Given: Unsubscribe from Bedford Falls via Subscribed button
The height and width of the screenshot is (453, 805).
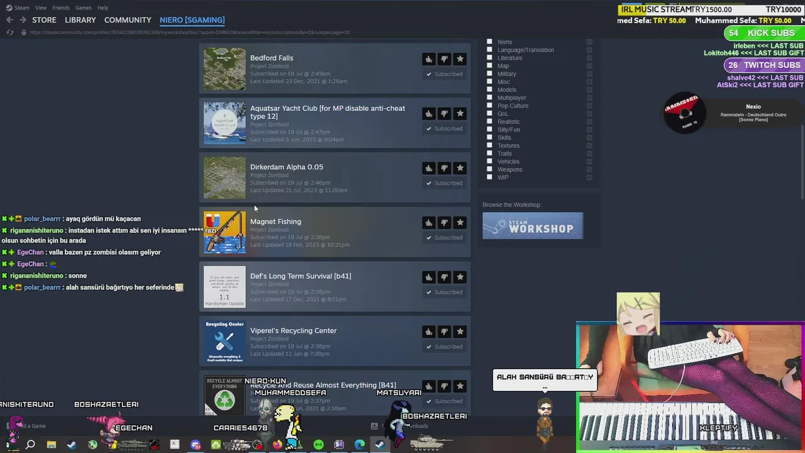Looking at the screenshot, I should point(444,74).
